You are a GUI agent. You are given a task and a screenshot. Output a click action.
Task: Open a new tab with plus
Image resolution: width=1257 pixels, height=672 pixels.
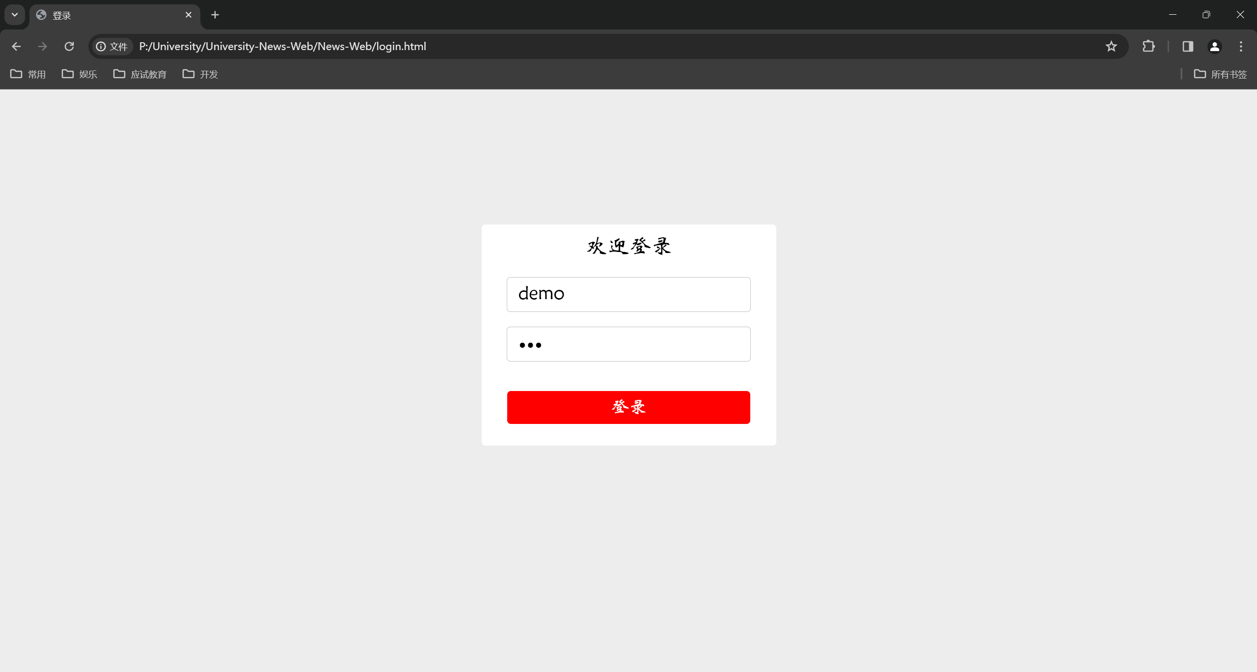[x=215, y=15]
